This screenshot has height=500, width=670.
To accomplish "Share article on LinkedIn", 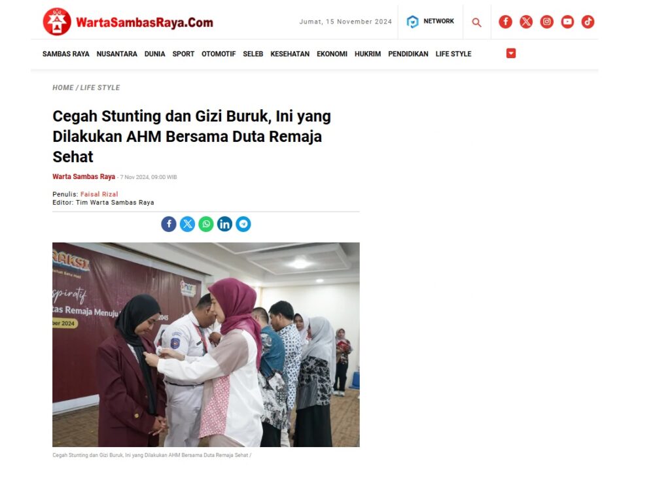I will pos(225,224).
